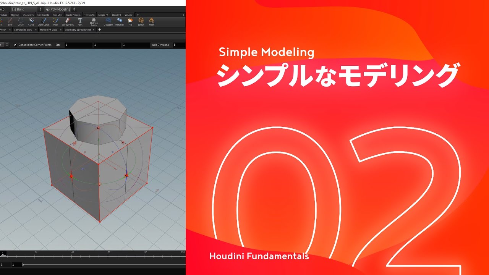Toggle Consolidate Corner Points checkbox
This screenshot has width=489, height=275.
click(15, 45)
